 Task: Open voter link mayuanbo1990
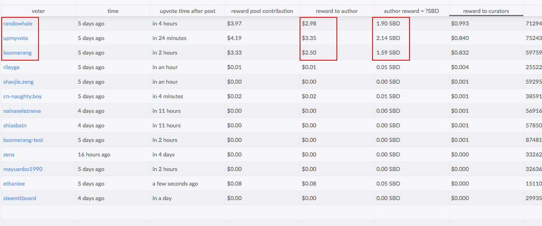click(x=23, y=169)
